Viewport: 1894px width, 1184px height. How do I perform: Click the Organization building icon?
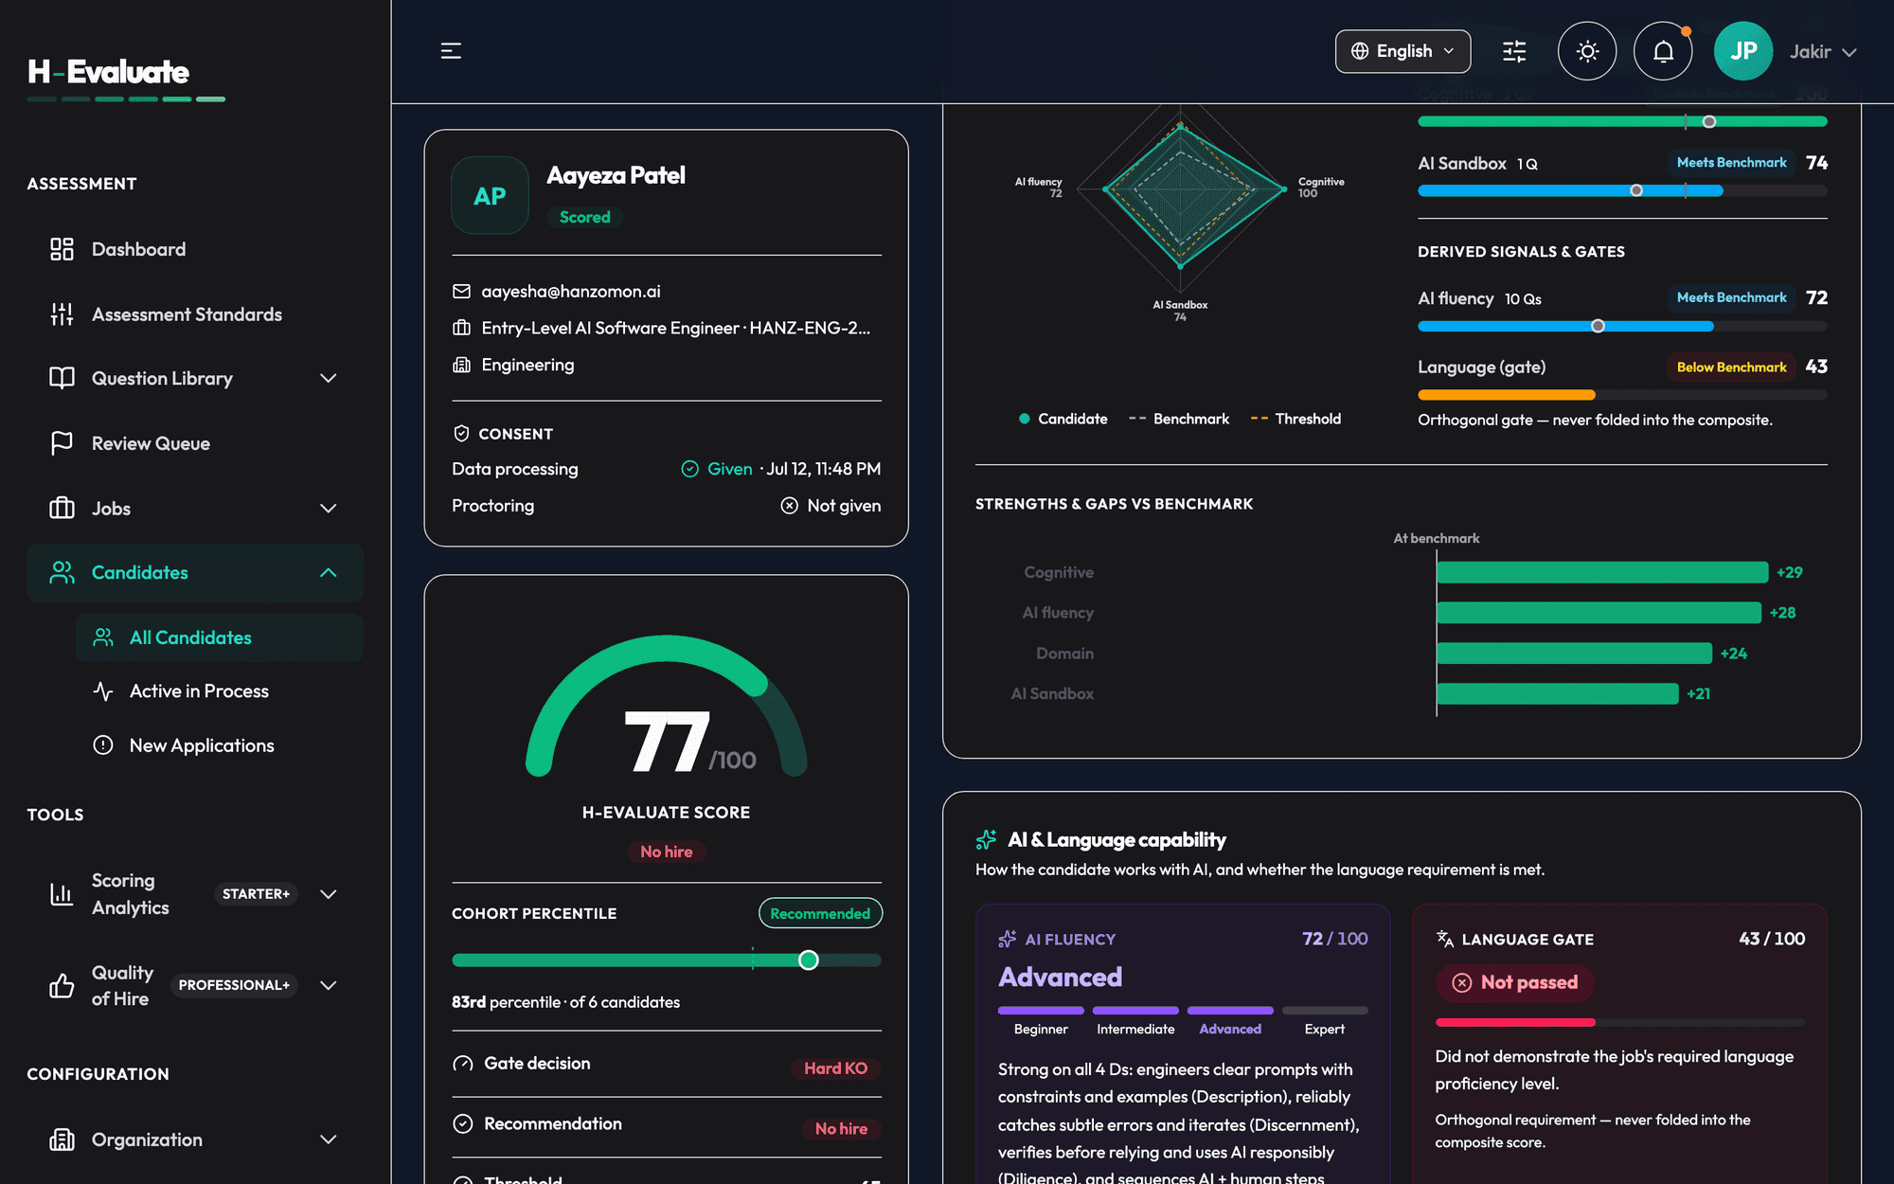(62, 1139)
